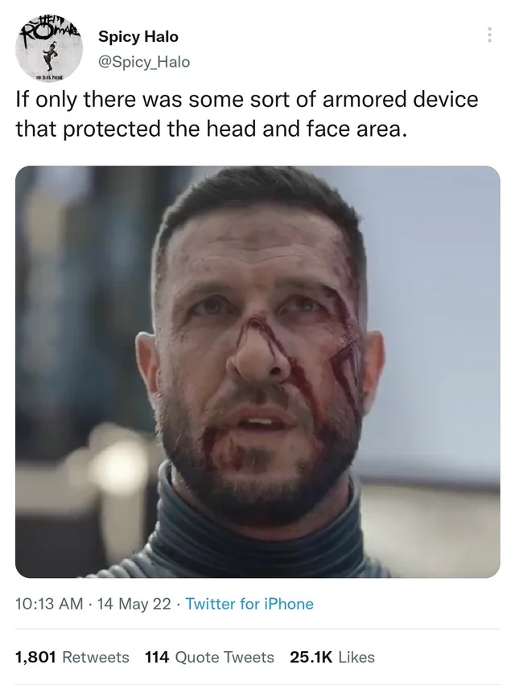Click the 1,801 retweet count number
515x685 pixels.
coord(35,657)
